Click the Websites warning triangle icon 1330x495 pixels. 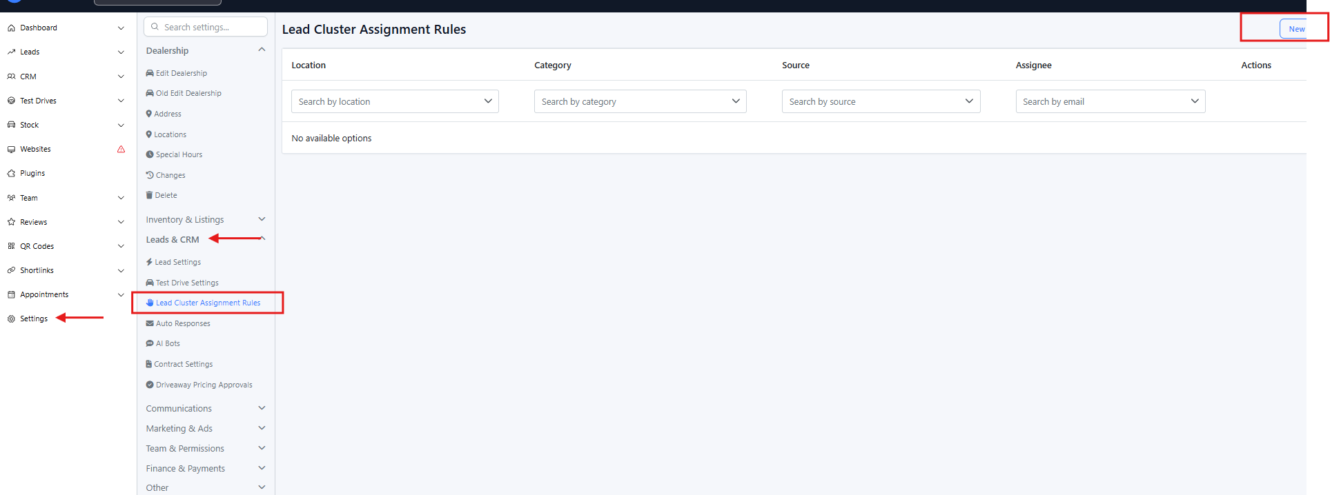(121, 149)
